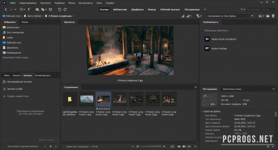The width and height of the screenshot is (278, 150).
Task: Switch to the Основы workspace
Action: [104, 10]
